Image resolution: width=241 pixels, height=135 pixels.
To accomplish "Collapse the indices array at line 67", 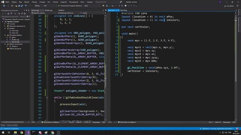I will click(47, 16).
